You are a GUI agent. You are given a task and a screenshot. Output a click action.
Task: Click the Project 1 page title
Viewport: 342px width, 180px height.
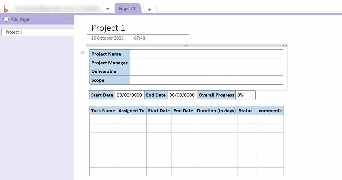click(108, 28)
